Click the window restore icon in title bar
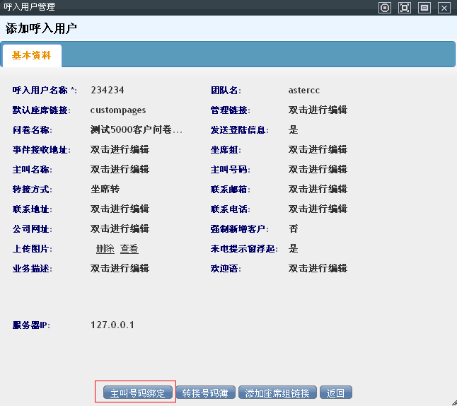This screenshot has height=406, width=457. [424, 8]
